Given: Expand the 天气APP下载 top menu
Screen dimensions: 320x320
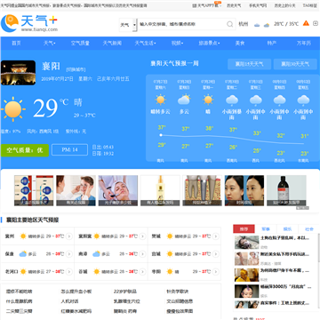Looking at the screenshot, I should point(206,5).
